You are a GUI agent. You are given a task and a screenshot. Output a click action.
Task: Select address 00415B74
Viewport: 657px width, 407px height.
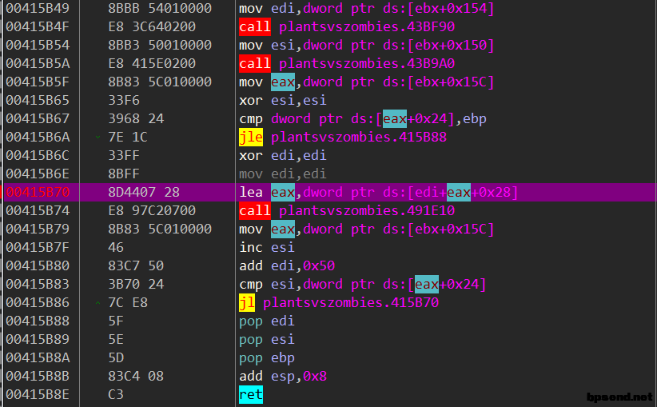(38, 211)
